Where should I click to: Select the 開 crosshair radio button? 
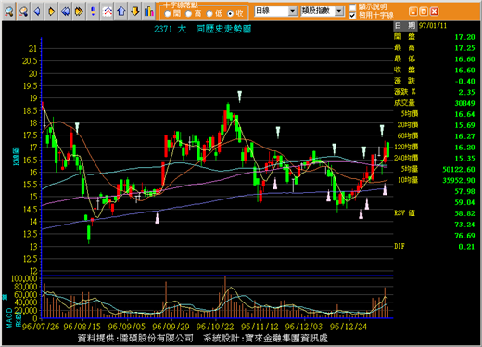coord(168,14)
